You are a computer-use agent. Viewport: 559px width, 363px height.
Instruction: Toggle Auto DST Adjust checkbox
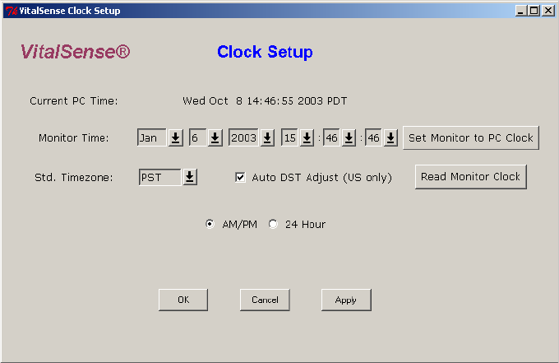[x=240, y=177]
